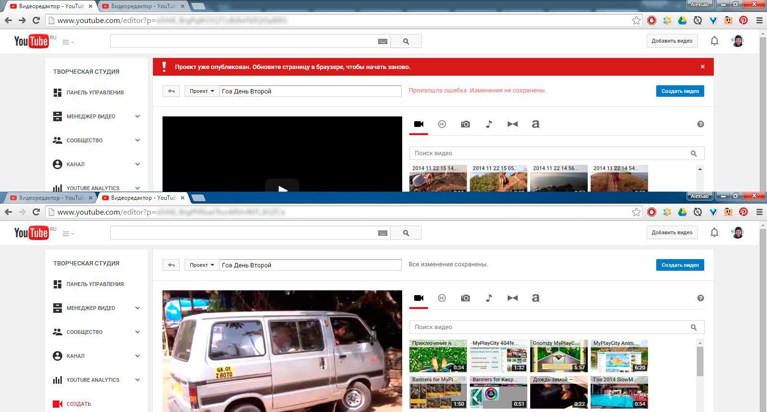Open the text 'a' tab in the upper window
Viewport: 767px width, 412px height.
click(535, 124)
